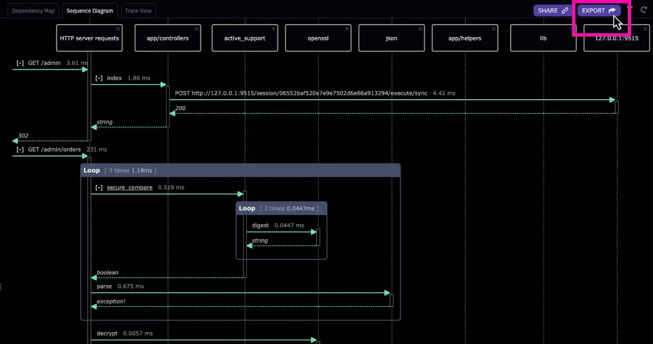Click the '4.42 ms' duration text
Screen dimensions: 653x344
444,93
